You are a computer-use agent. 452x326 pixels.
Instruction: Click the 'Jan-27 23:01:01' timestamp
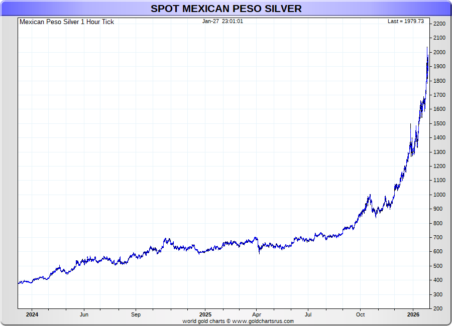[x=222, y=21]
